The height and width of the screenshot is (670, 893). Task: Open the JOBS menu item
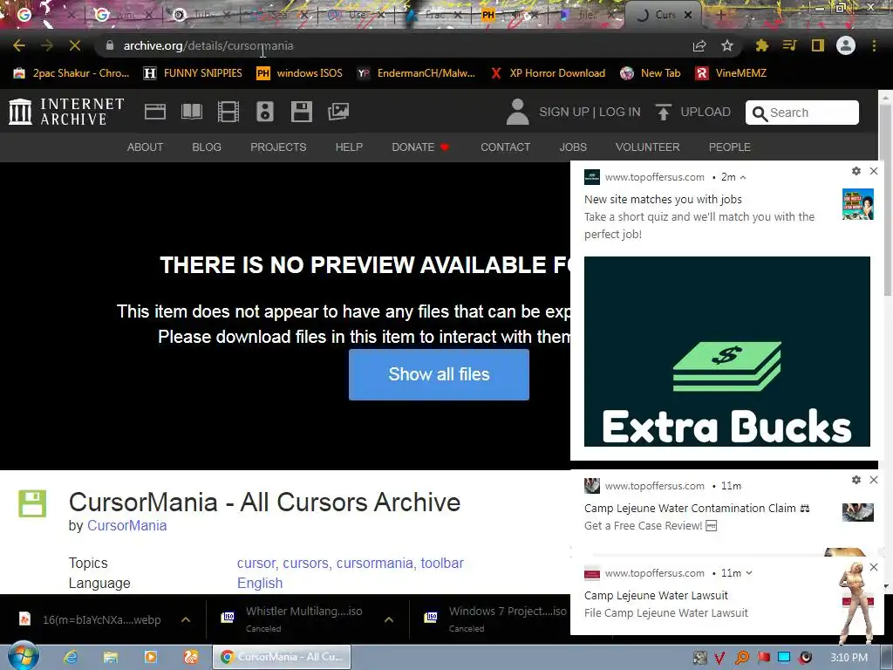pos(573,147)
